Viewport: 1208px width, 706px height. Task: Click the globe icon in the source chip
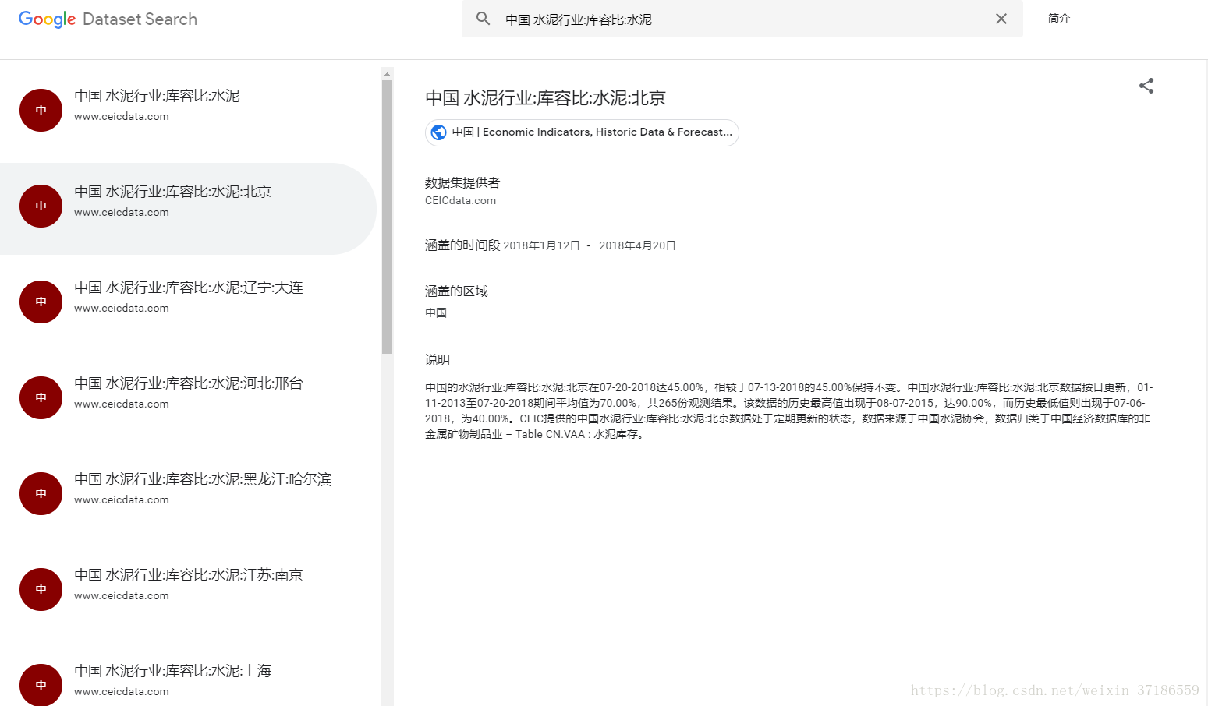(x=439, y=132)
